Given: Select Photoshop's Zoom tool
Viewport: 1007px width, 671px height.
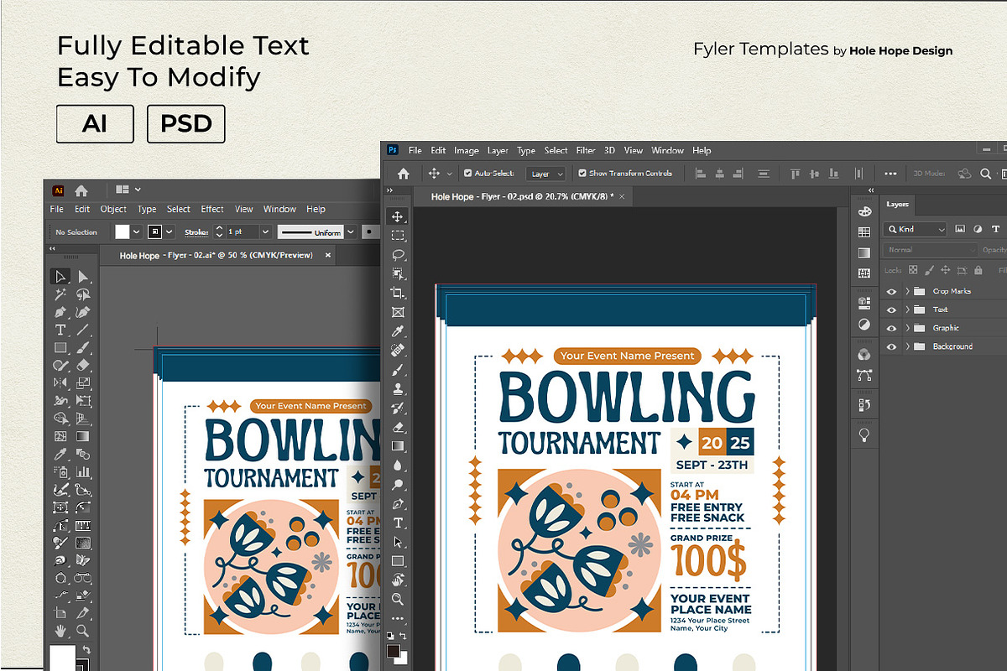Looking at the screenshot, I should (398, 599).
